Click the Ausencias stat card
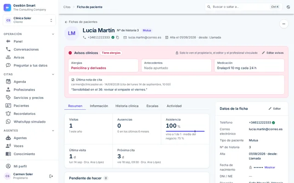Screen dimensions: 294x183 137,129
